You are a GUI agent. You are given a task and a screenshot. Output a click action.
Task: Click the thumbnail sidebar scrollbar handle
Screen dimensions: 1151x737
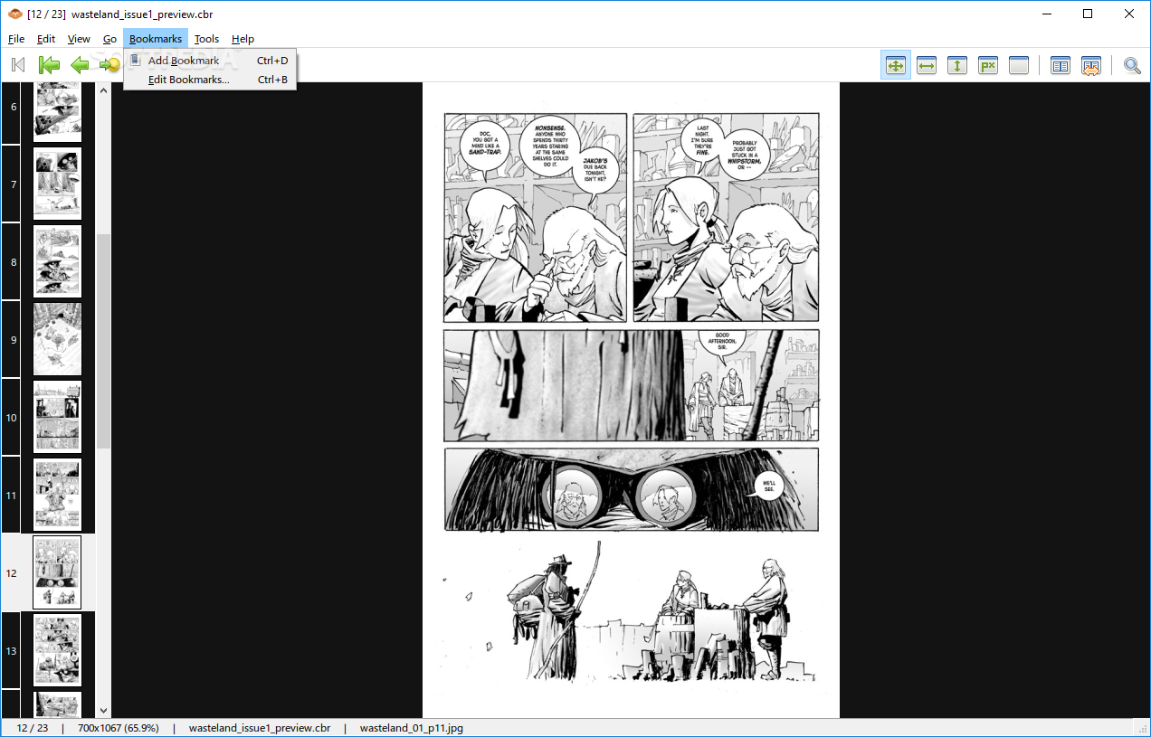point(103,341)
